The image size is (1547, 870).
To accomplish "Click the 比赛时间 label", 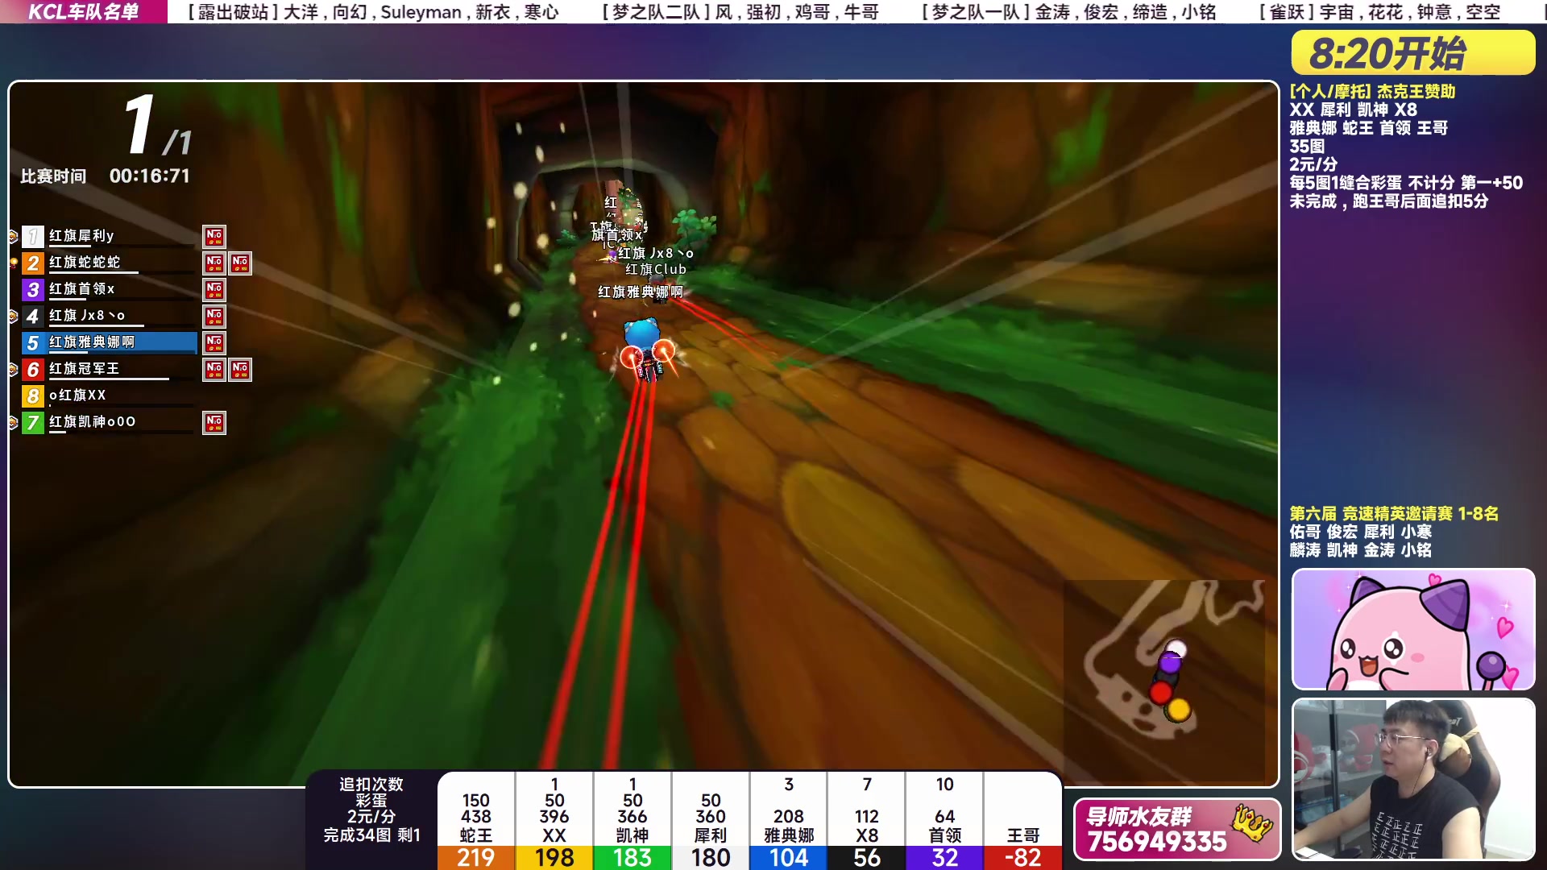I will point(53,176).
